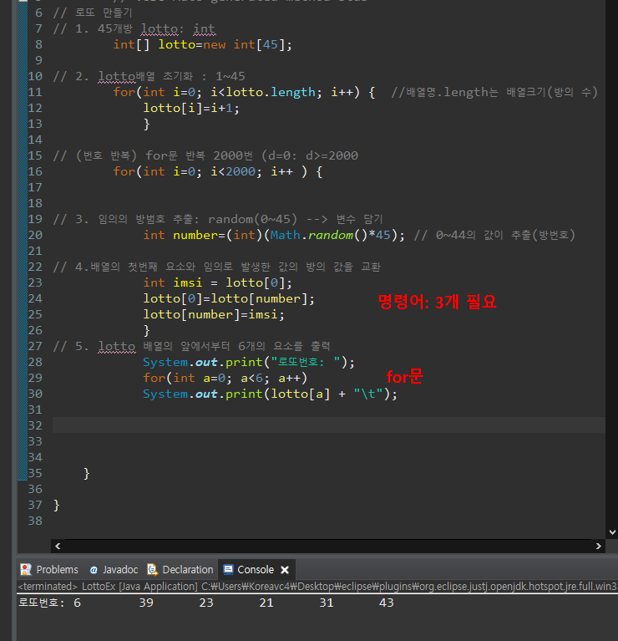Click the editor horizontal scroll right arrow

coord(599,547)
